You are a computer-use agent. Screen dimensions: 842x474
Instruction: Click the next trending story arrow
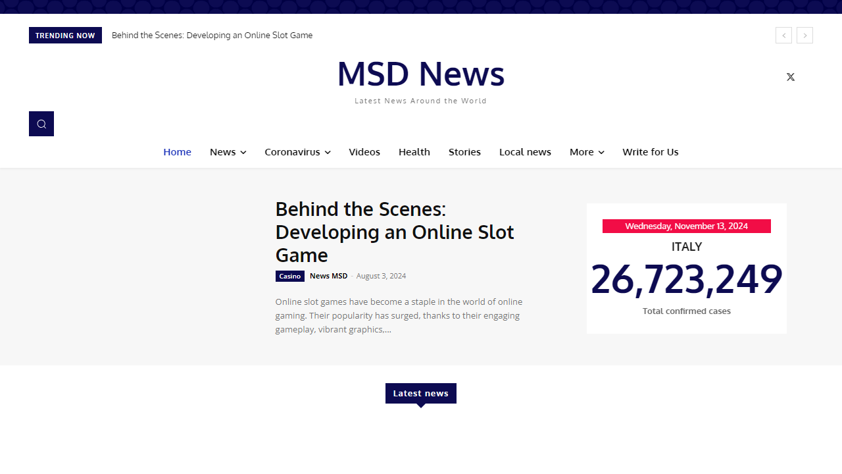(x=805, y=35)
